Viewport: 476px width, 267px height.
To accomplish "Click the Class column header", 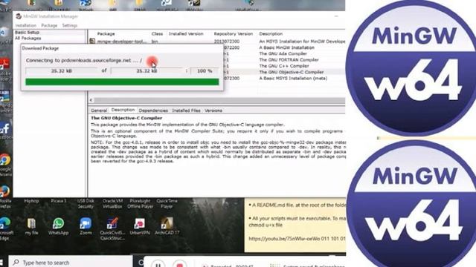I will [x=157, y=34].
